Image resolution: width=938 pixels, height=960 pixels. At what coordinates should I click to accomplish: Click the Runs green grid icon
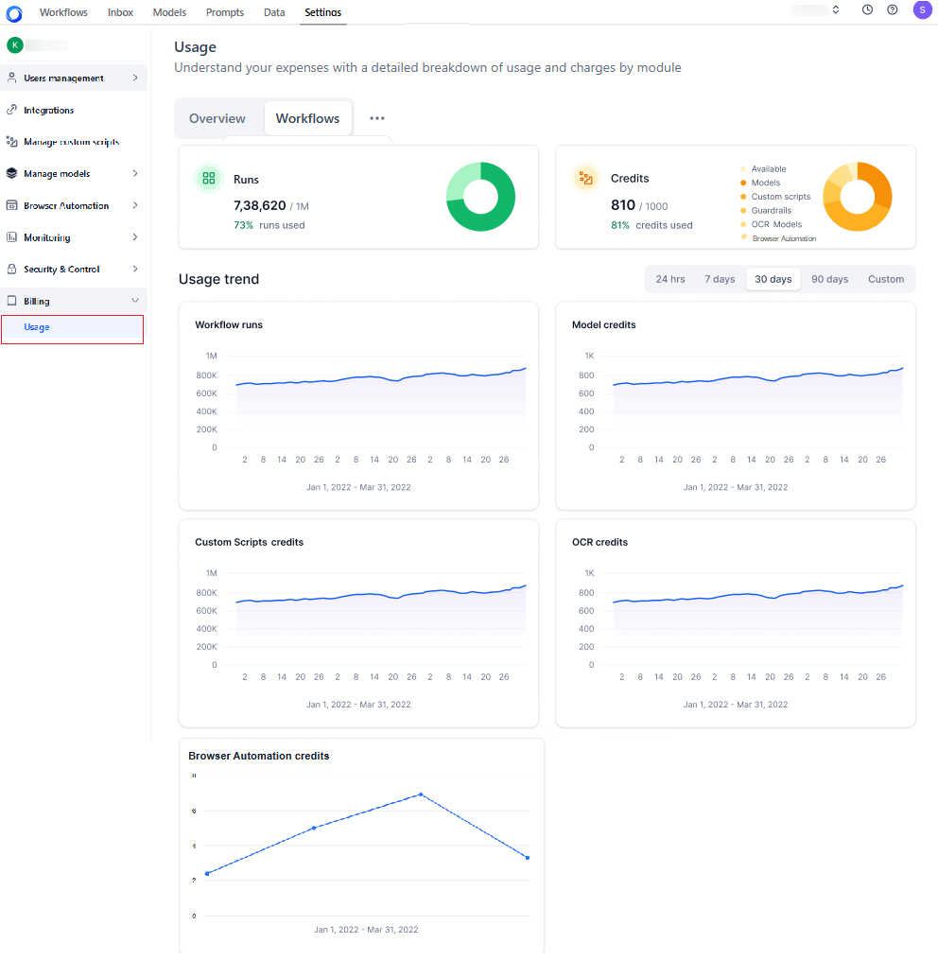(209, 178)
